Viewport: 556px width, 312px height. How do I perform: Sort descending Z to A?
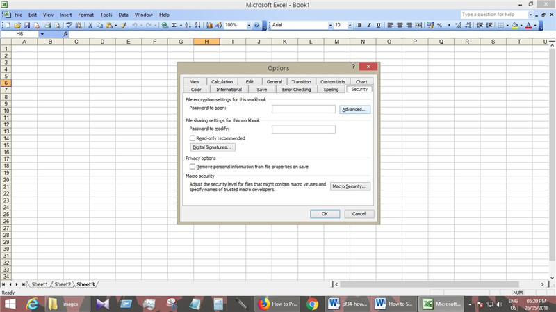[x=197, y=25]
